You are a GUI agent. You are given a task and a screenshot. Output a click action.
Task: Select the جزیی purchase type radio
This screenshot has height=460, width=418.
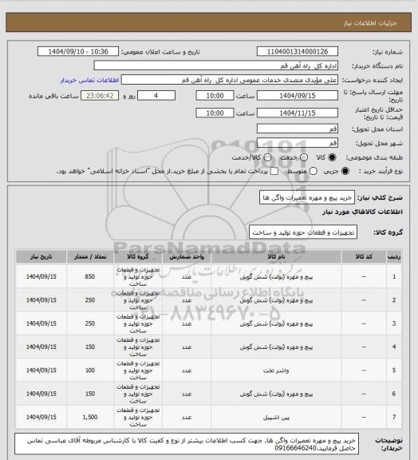[x=345, y=171]
